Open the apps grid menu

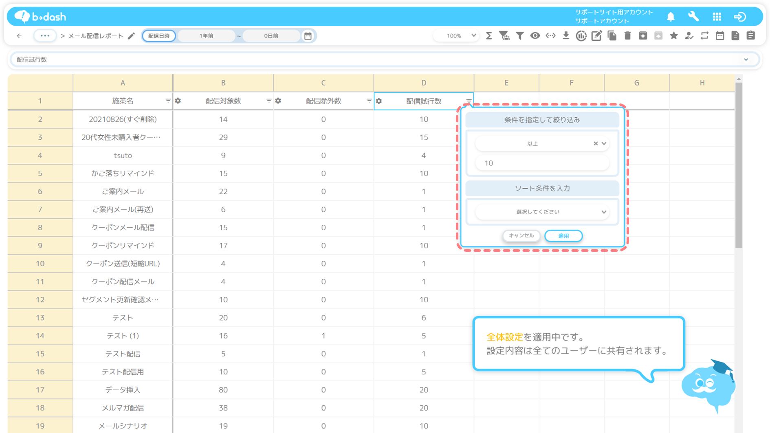click(x=717, y=17)
